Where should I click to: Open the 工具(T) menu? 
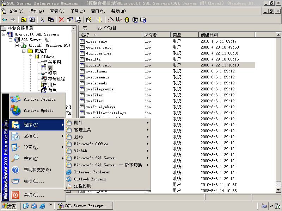tap(78, 11)
